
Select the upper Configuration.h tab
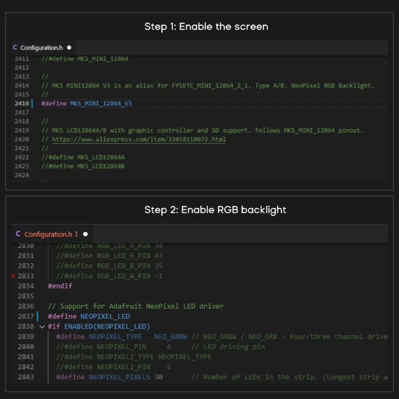pyautogui.click(x=43, y=47)
